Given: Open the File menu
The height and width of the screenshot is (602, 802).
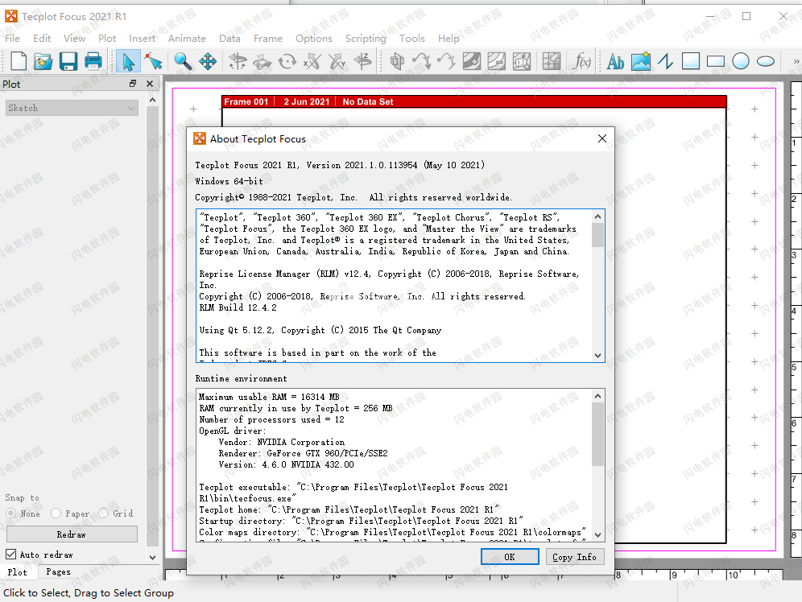Looking at the screenshot, I should click(x=12, y=39).
